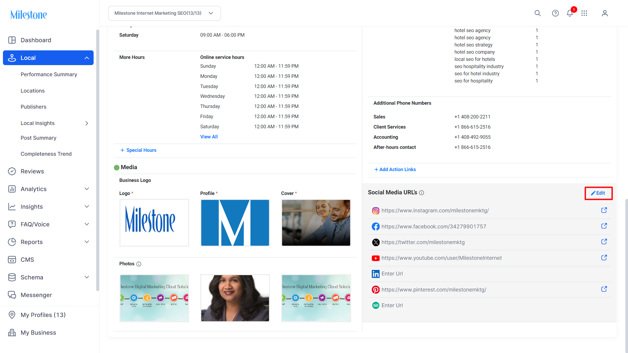
Task: Open the apps grid launcher
Action: point(584,13)
